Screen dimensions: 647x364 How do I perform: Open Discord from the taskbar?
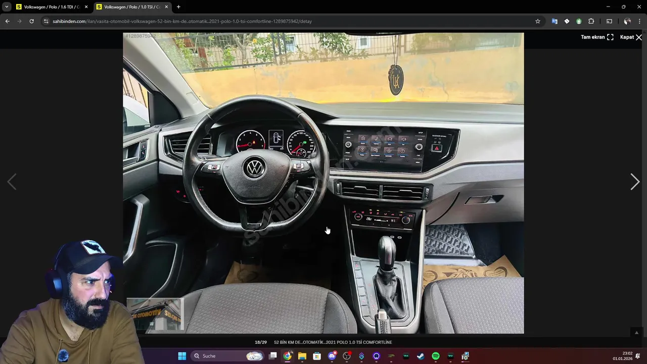332,356
